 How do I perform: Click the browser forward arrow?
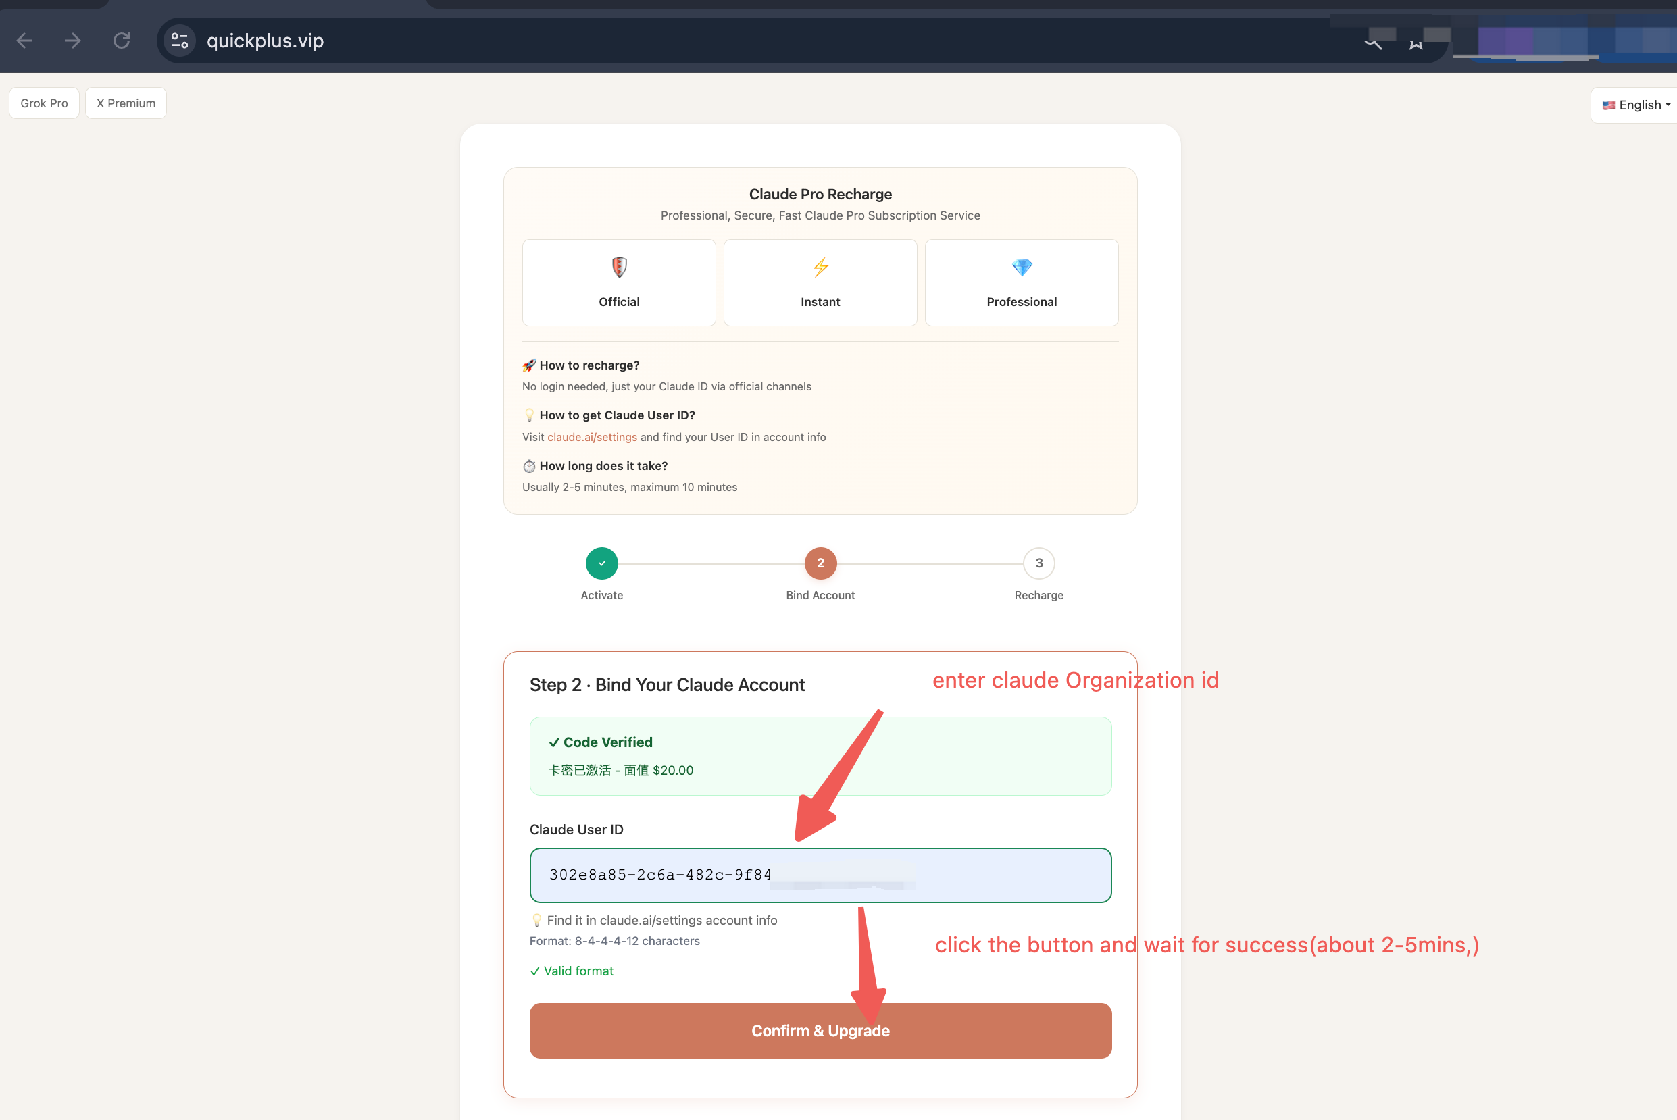point(72,41)
